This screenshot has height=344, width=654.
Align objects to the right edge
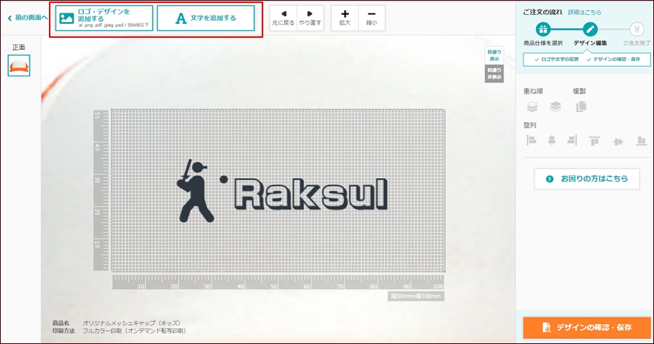tap(572, 141)
